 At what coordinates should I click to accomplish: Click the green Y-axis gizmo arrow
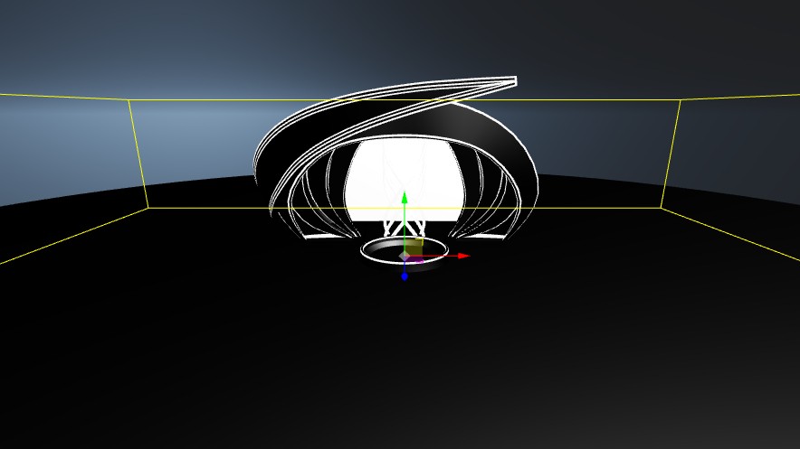coord(405,198)
